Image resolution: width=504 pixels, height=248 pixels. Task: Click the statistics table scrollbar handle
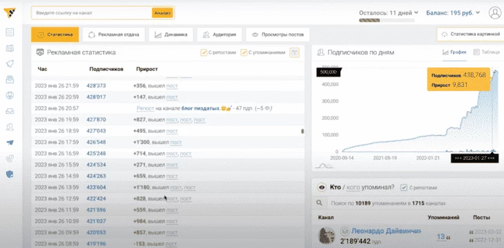(x=302, y=131)
